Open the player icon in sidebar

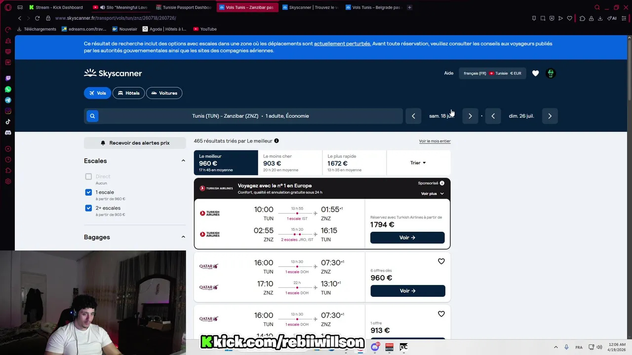(8, 149)
